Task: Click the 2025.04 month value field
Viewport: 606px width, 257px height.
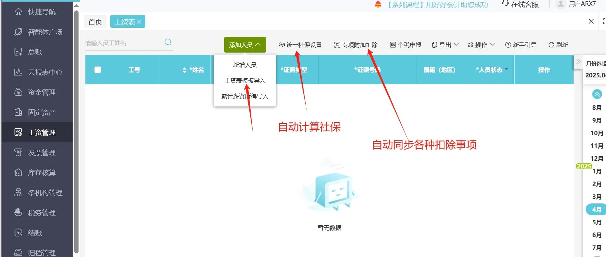Action: pyautogui.click(x=595, y=75)
